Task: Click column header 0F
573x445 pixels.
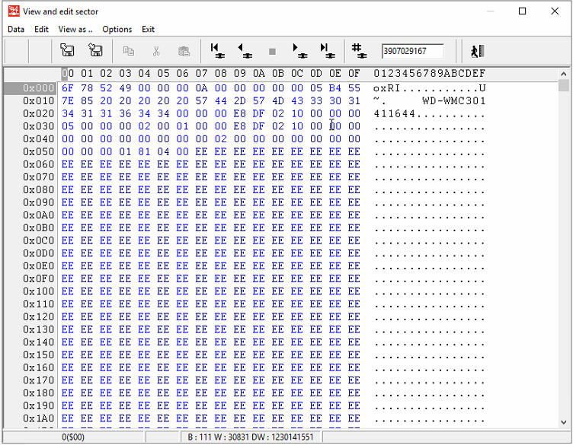Action: tap(354, 74)
